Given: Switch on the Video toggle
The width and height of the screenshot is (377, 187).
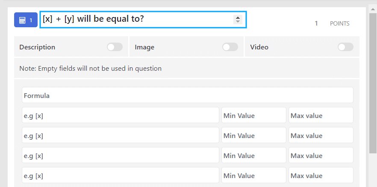Looking at the screenshot, I should pos(345,47).
